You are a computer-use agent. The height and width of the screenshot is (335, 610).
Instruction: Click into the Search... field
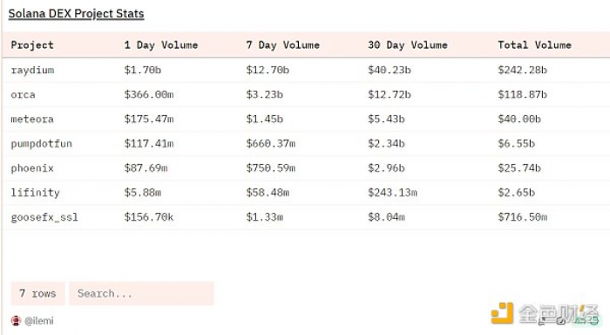click(x=141, y=293)
